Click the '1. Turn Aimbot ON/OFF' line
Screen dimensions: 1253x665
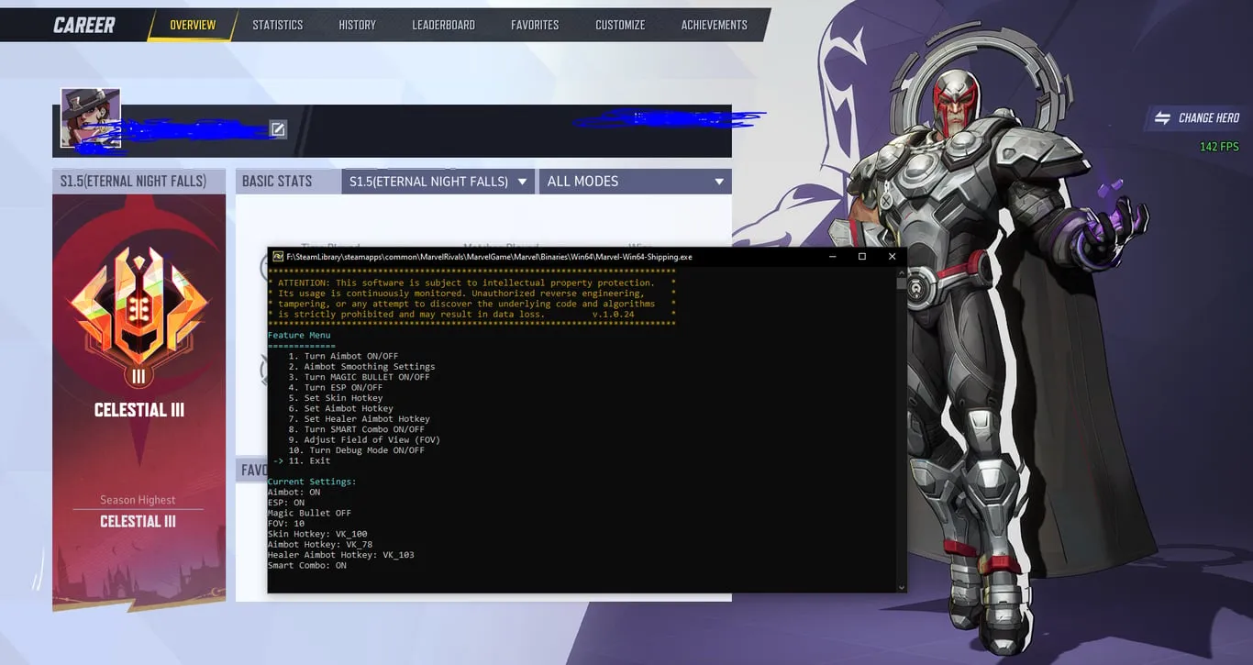point(343,356)
